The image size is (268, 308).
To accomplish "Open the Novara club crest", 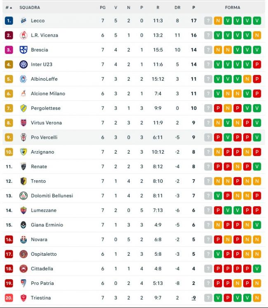I will (x=24, y=240).
